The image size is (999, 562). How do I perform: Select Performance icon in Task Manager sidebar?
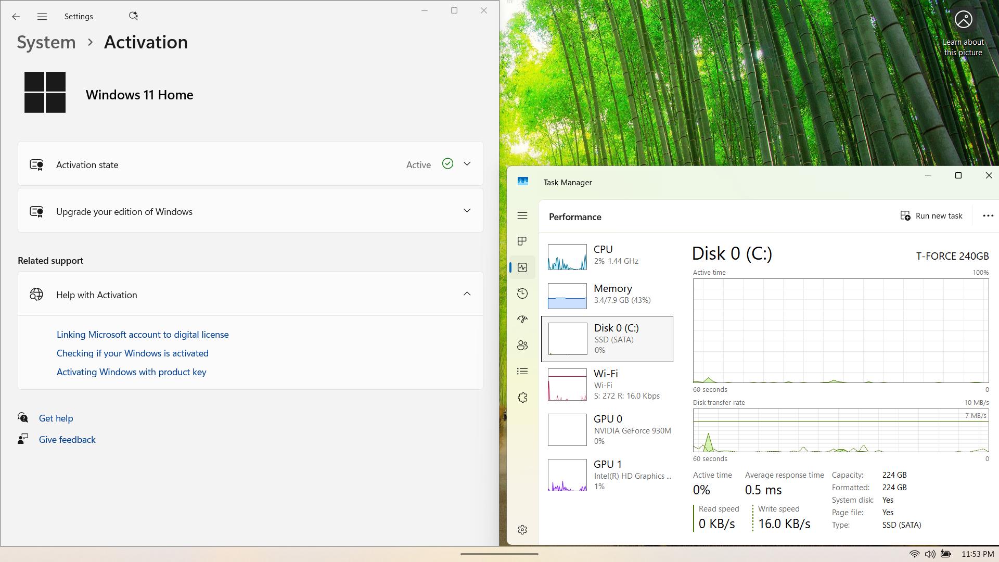522,267
